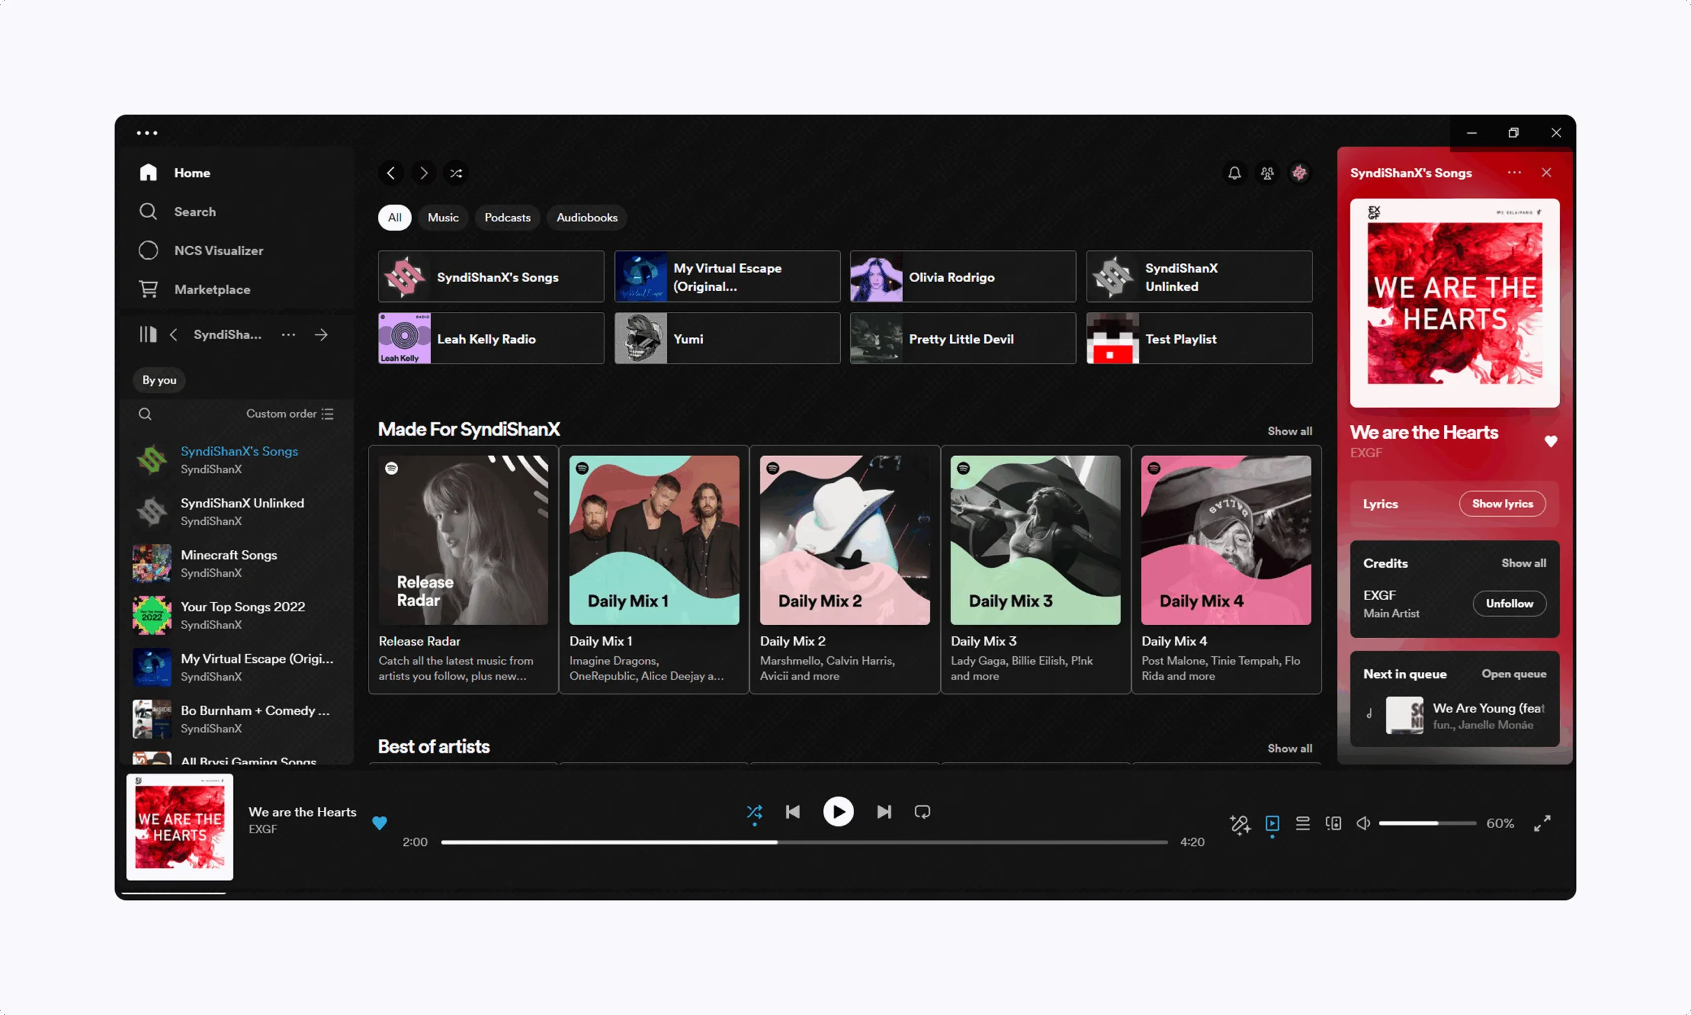Enter full screen with expand arrows

click(x=1542, y=823)
